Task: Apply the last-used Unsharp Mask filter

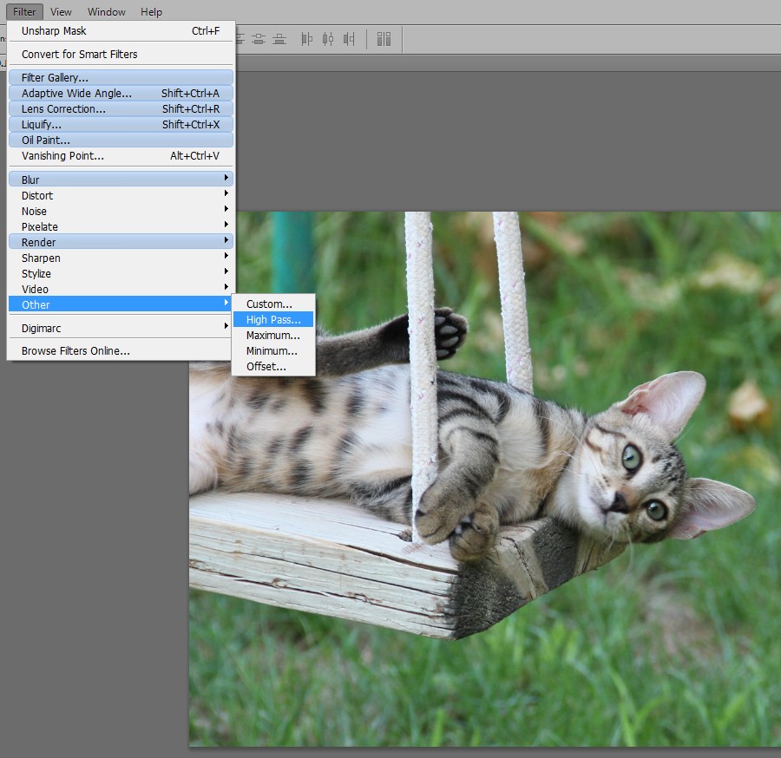Action: [x=121, y=31]
